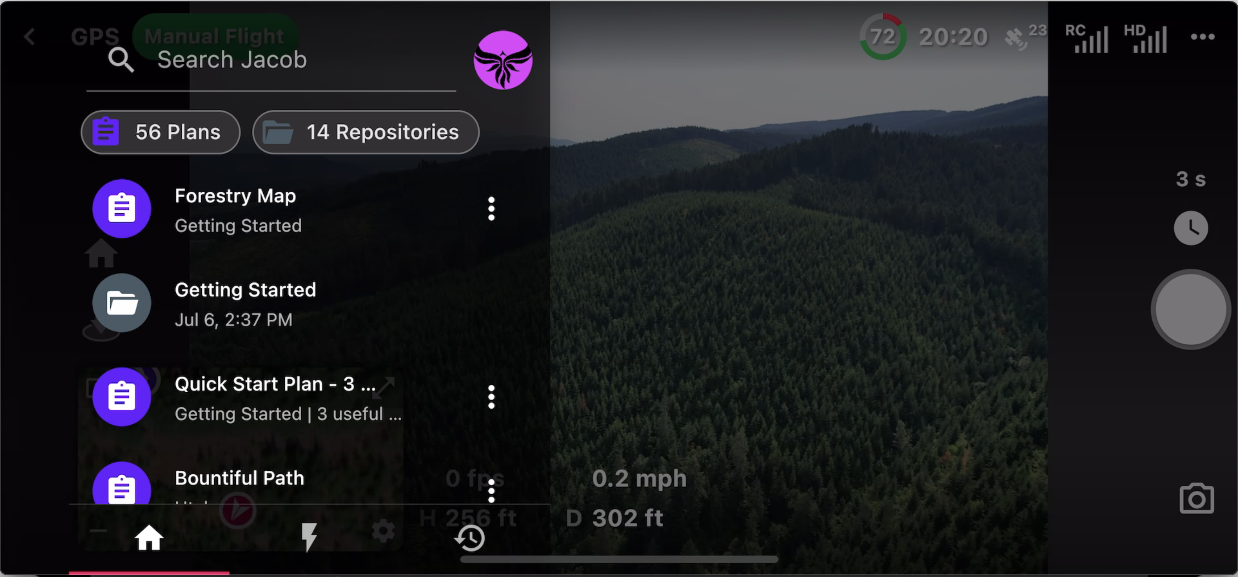
Task: Tap the white shutter record button
Action: (1190, 310)
